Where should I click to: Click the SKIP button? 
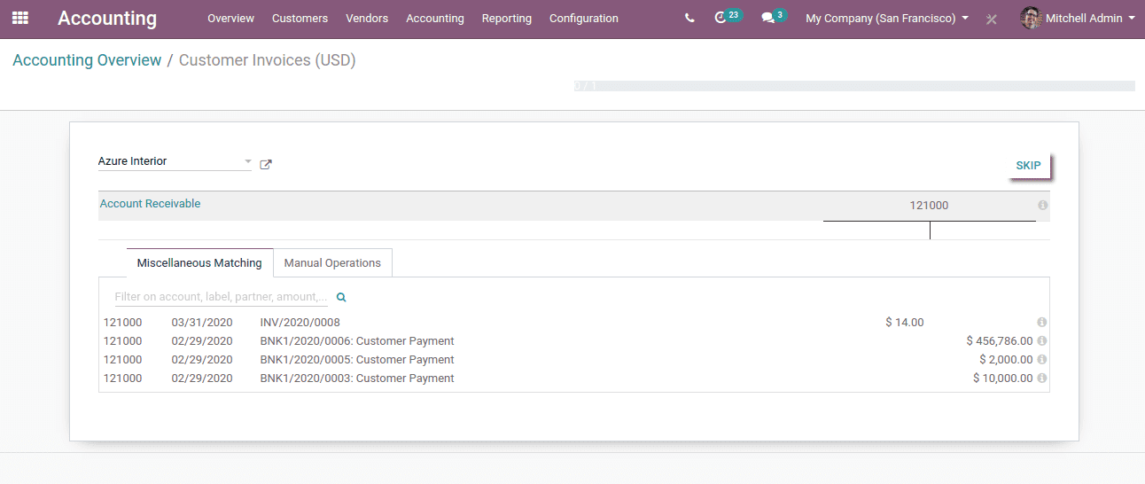(1028, 166)
